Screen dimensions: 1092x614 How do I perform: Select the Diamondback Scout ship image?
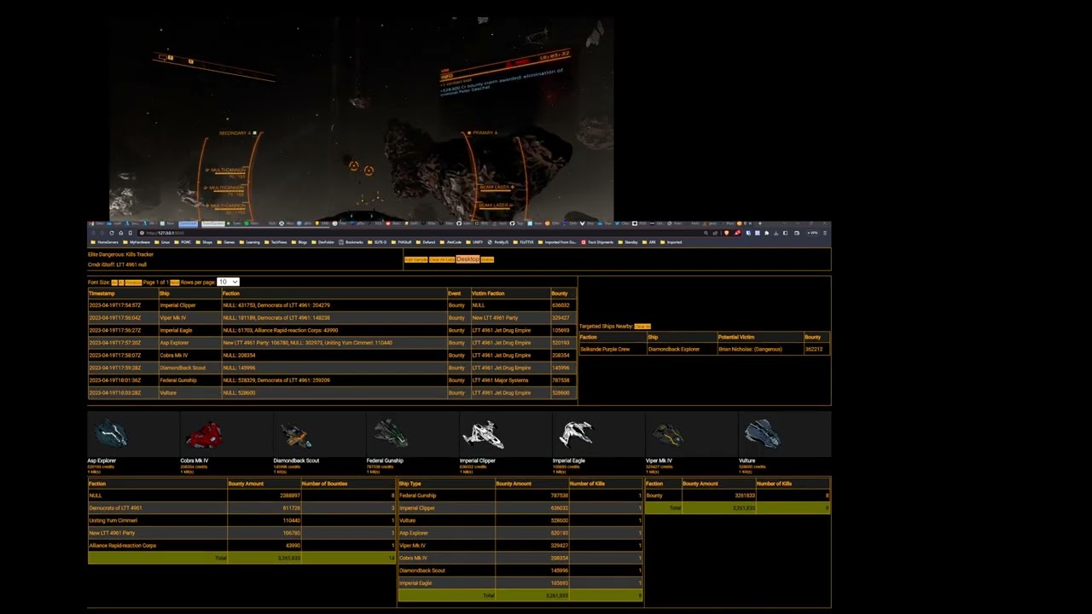tap(295, 435)
